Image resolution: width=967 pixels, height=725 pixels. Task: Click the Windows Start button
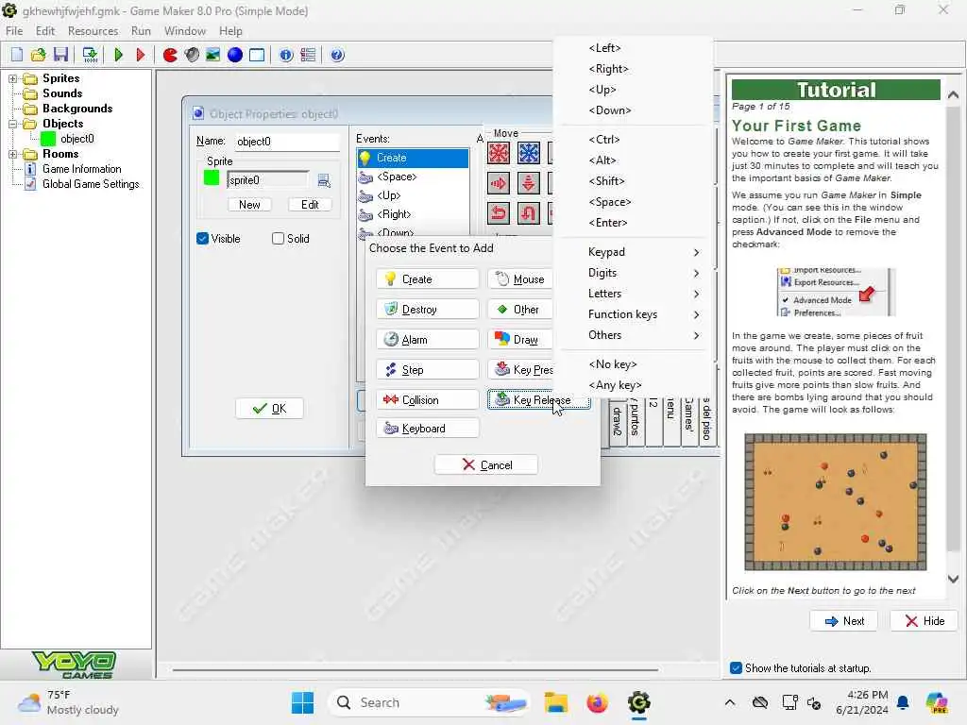(302, 702)
